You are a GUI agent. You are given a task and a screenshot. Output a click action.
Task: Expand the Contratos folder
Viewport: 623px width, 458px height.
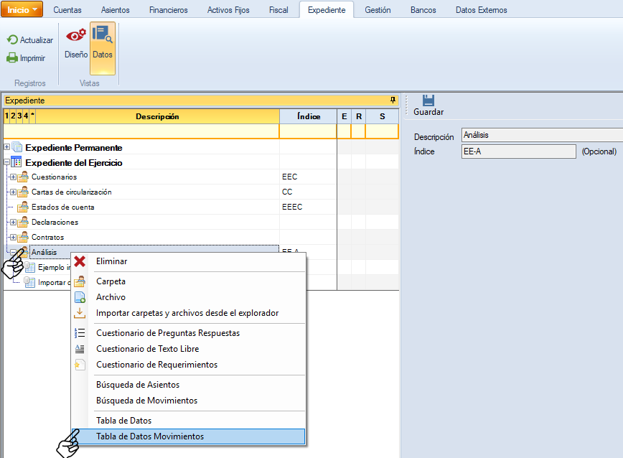pos(13,237)
